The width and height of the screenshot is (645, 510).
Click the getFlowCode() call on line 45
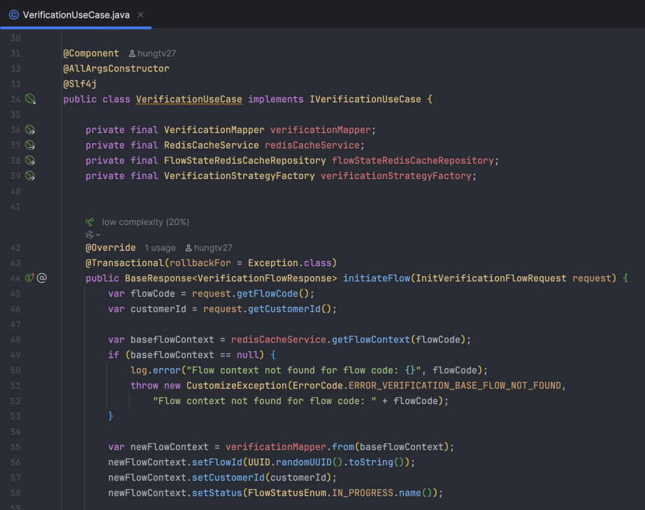click(273, 294)
